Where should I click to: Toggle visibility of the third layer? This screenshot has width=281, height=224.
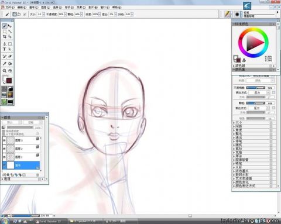coord(4,157)
